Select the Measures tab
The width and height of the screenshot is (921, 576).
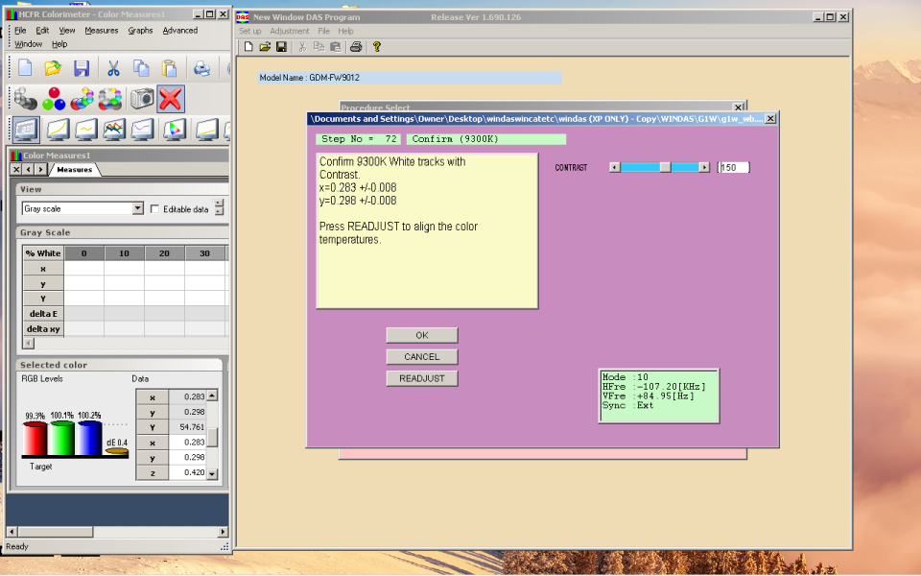[75, 170]
